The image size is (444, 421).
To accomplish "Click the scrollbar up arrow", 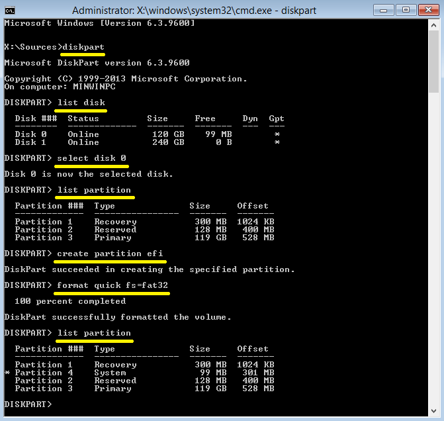I will 433,26.
